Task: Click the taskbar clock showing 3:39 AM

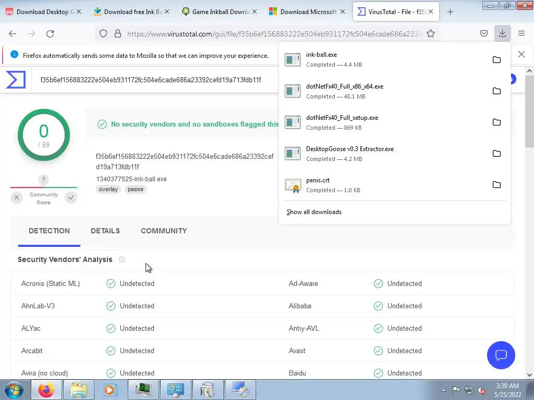Action: 507,390
